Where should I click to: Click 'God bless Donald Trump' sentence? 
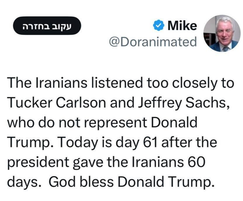[132, 182]
